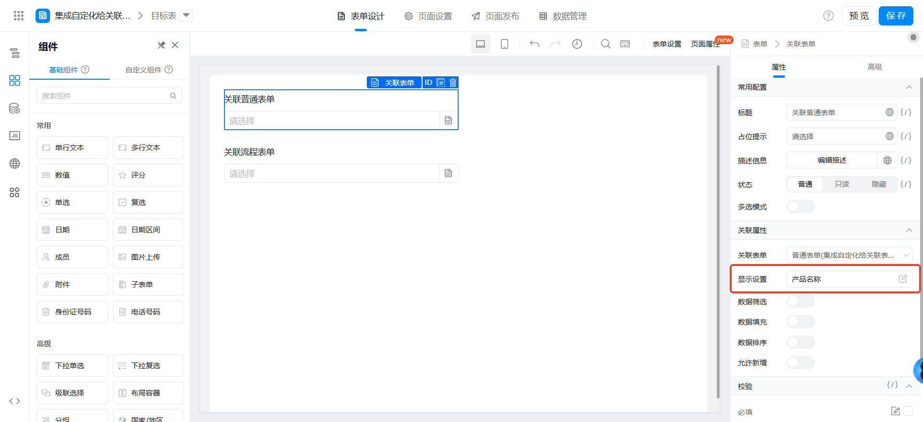Open the outline tree sidebar icon
The width and height of the screenshot is (923, 422).
(x=15, y=53)
